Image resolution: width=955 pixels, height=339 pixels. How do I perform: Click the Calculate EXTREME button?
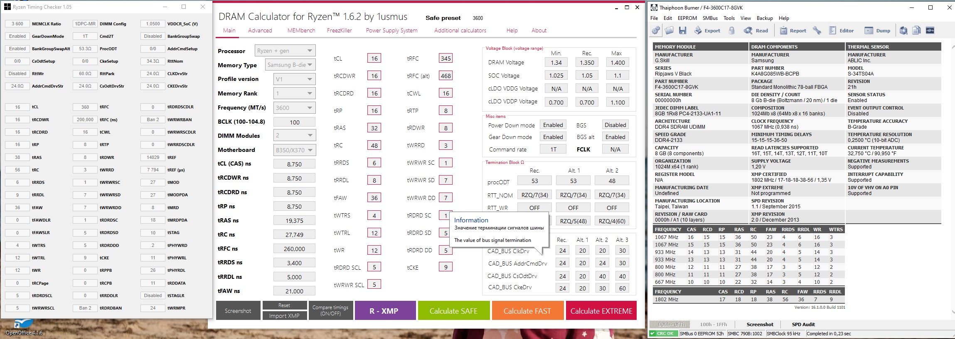click(601, 311)
